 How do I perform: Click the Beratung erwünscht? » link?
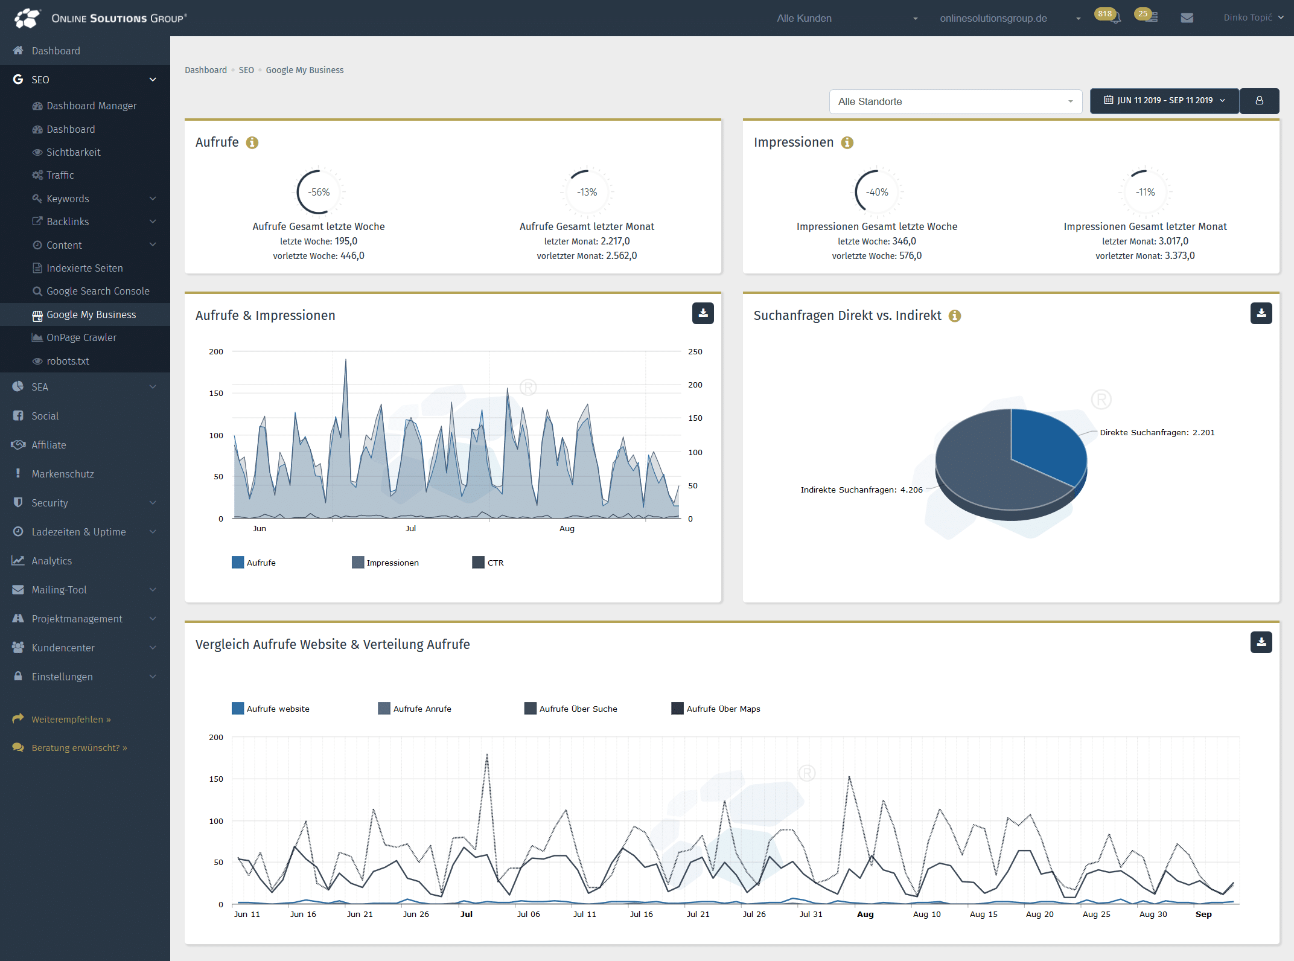(x=79, y=748)
